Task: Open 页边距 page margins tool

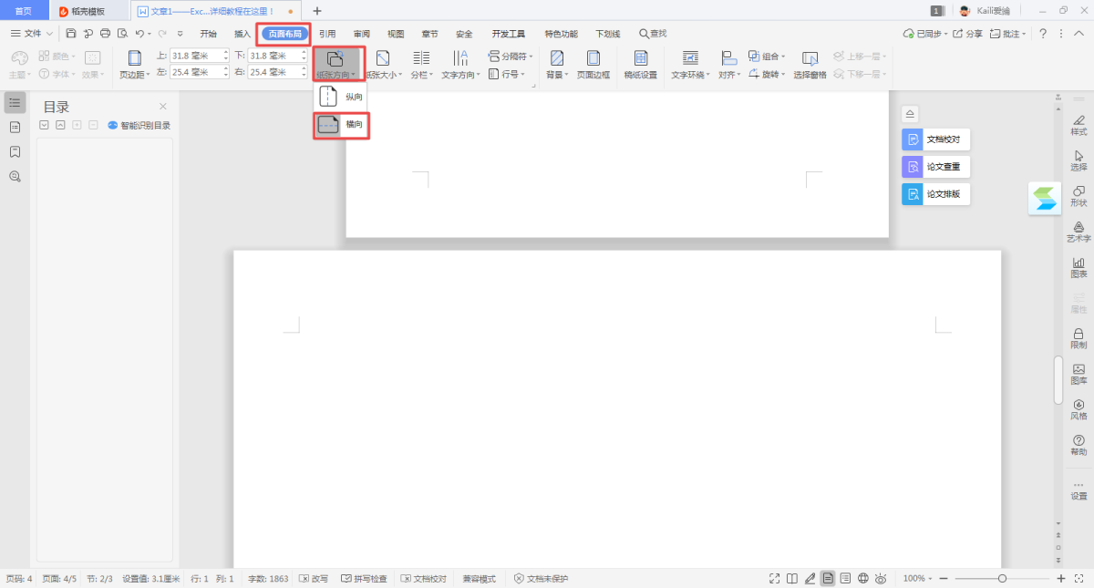Action: tap(135, 65)
